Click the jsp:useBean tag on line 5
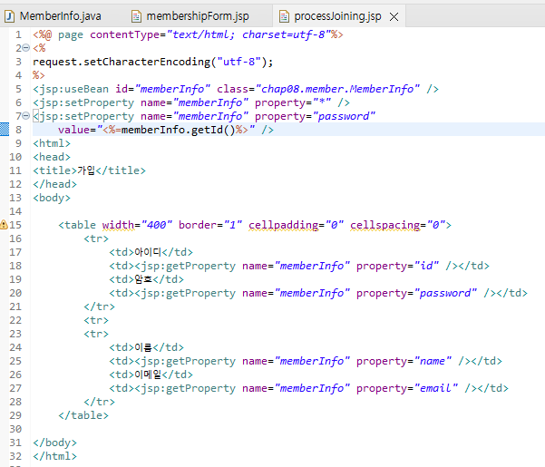545x467 pixels. tap(71, 89)
